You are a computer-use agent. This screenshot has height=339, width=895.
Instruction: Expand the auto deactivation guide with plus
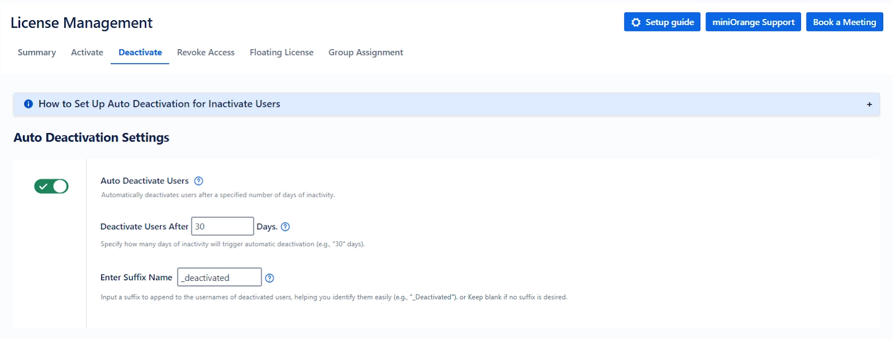coord(869,105)
